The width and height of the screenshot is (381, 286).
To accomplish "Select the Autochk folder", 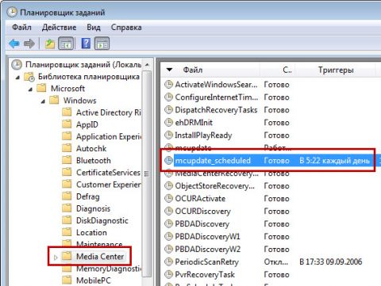I will pyautogui.click(x=91, y=148).
